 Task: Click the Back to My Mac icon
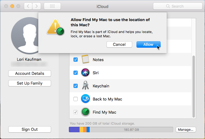click(x=85, y=99)
